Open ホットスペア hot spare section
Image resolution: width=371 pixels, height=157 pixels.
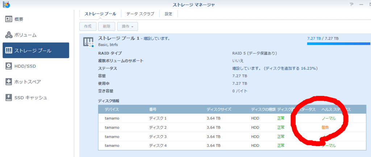pyautogui.click(x=36, y=82)
